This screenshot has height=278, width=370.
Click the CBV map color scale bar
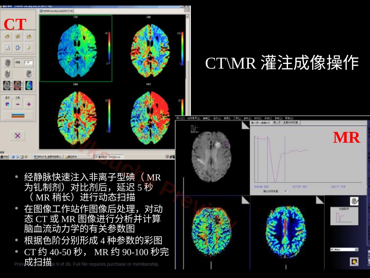[x=109, y=116]
